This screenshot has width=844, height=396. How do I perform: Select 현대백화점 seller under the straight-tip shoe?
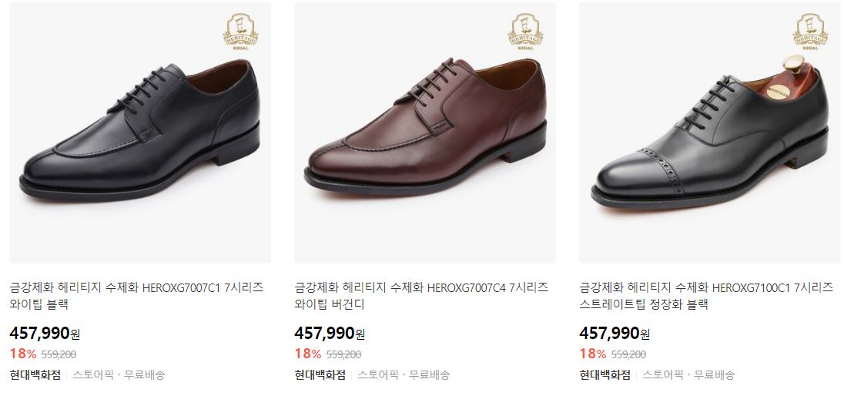click(x=605, y=374)
